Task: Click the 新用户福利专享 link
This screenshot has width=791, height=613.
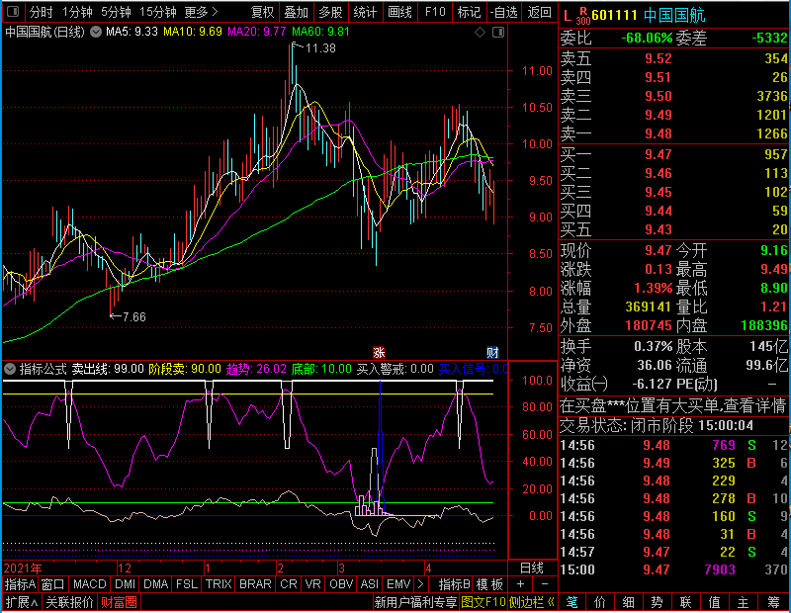Action: pyautogui.click(x=415, y=602)
